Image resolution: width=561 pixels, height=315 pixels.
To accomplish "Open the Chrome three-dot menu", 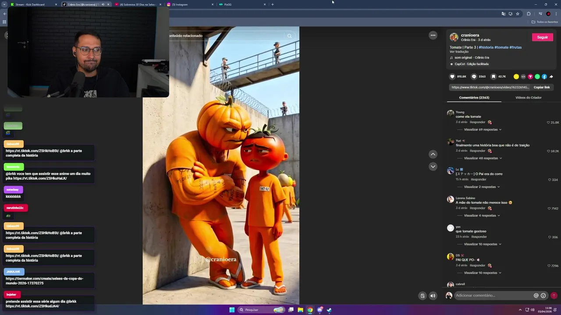I will pos(556,14).
